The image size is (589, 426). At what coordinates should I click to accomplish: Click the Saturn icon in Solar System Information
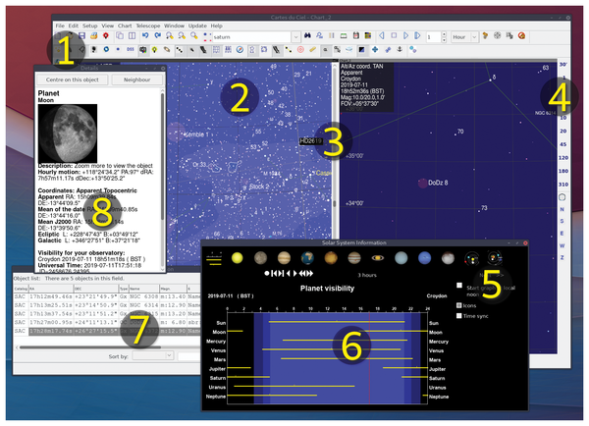pyautogui.click(x=378, y=258)
